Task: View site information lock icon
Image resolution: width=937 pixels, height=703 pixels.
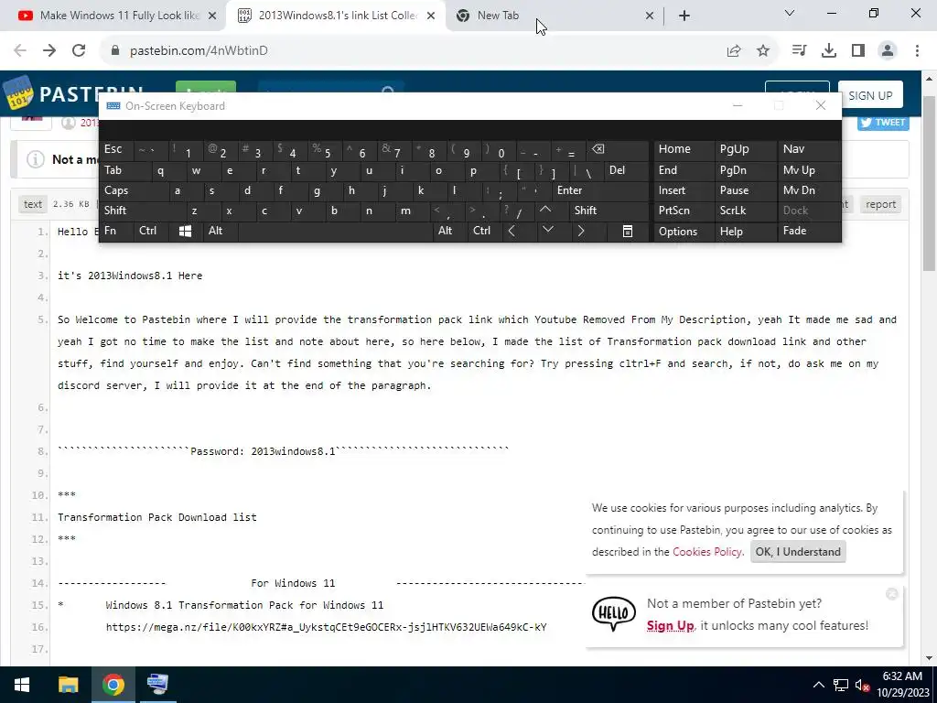Action: [115, 51]
